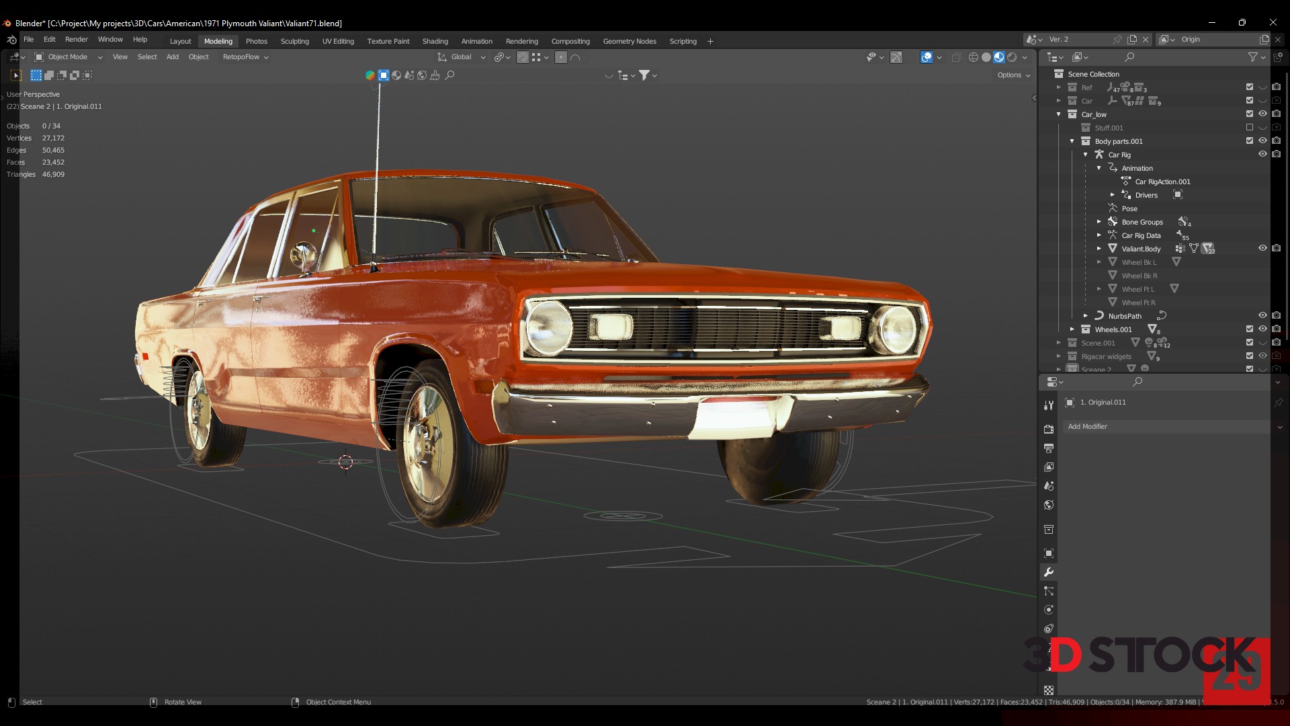Collapse the Car_low collection
The height and width of the screenshot is (726, 1290).
(x=1059, y=114)
